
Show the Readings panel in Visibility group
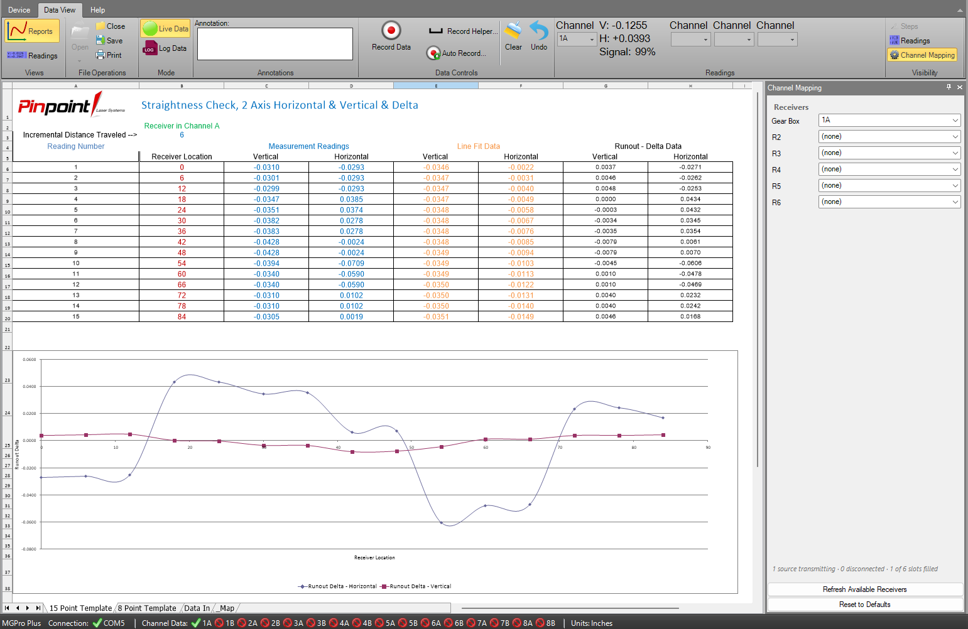(910, 41)
